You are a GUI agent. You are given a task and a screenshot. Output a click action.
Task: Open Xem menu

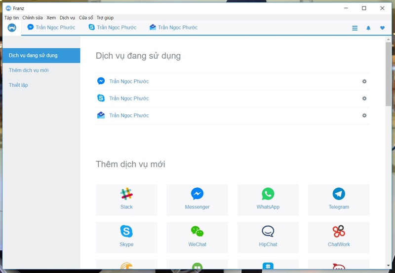(x=51, y=18)
